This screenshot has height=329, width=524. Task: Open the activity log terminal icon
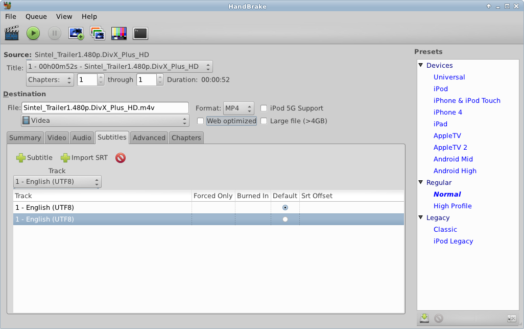(140, 33)
